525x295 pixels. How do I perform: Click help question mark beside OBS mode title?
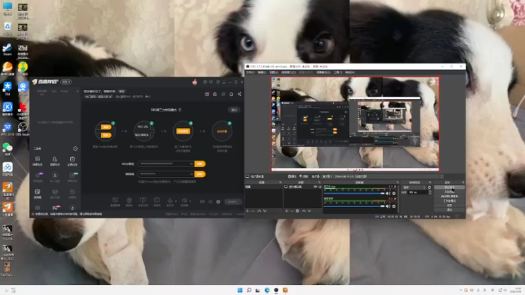pyautogui.click(x=180, y=109)
